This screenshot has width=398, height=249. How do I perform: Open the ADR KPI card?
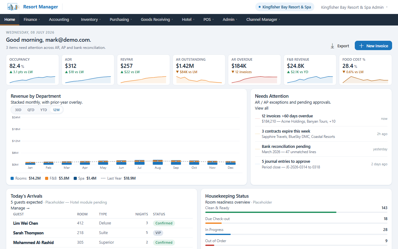(88, 70)
